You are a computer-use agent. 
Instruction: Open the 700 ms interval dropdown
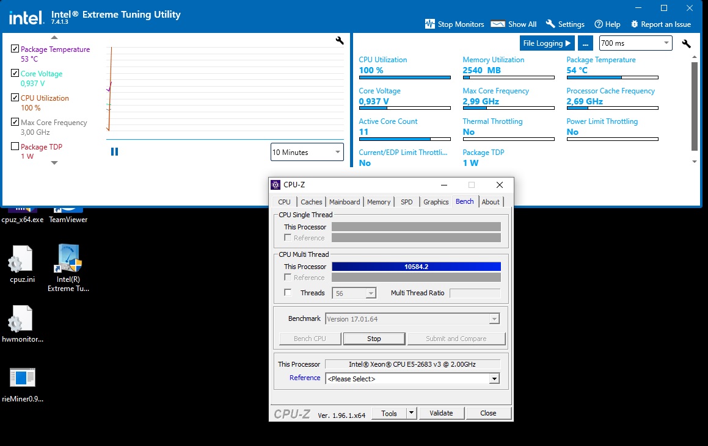pyautogui.click(x=635, y=43)
